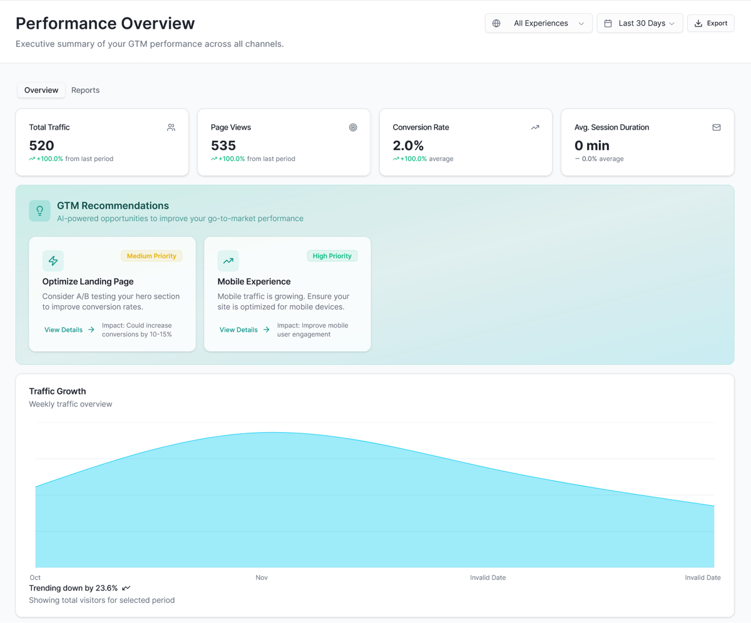Click the trending-down icon next to 23.6%
Screen dimensions: 751x623
(x=126, y=588)
